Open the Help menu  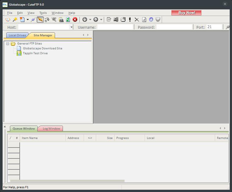tap(72, 13)
